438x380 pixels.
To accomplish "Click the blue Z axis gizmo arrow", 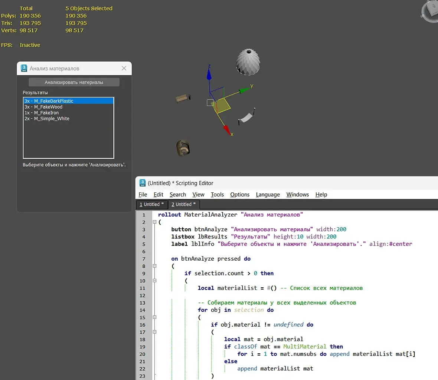I will [209, 75].
